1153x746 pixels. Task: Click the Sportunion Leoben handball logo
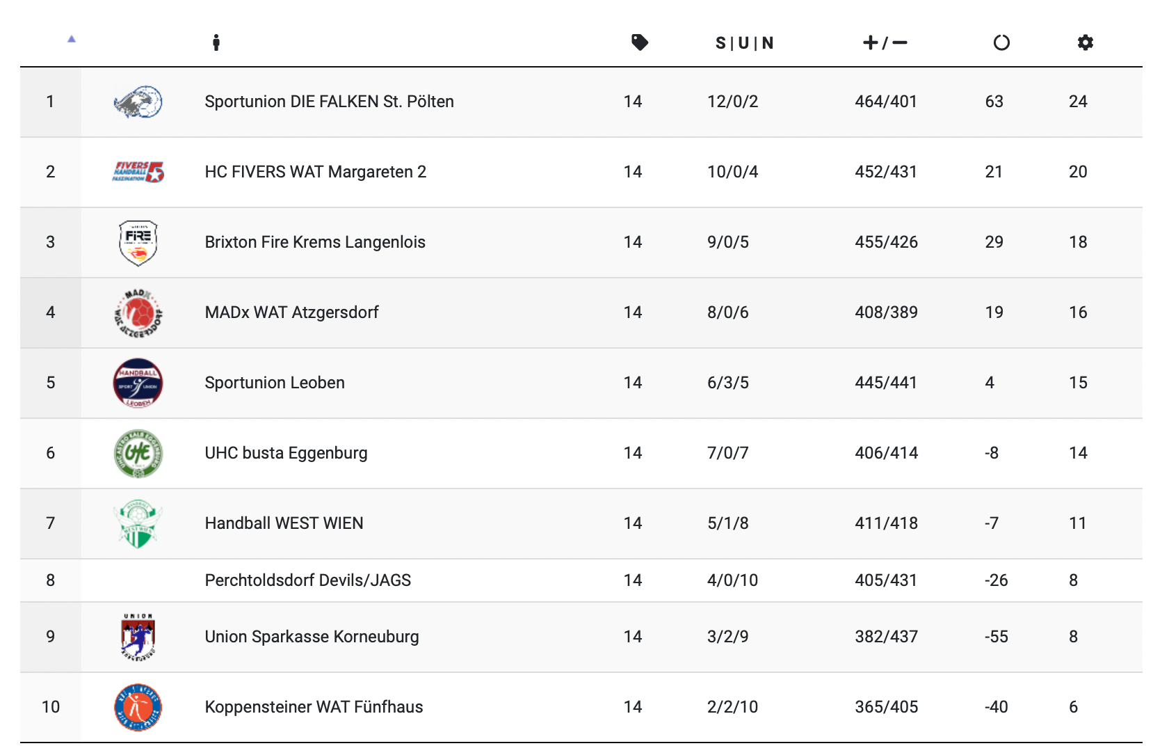138,383
